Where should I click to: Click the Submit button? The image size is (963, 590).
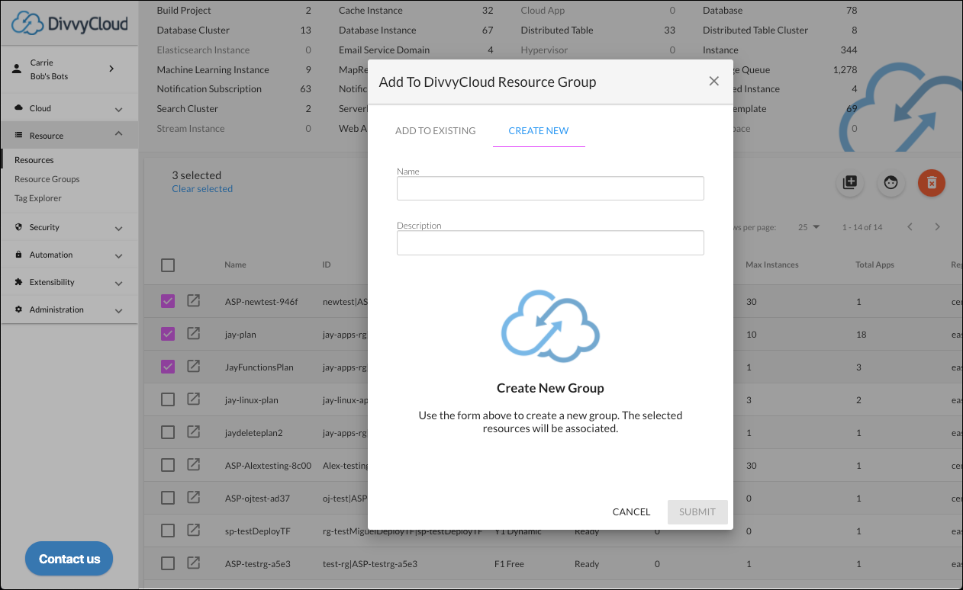point(697,511)
